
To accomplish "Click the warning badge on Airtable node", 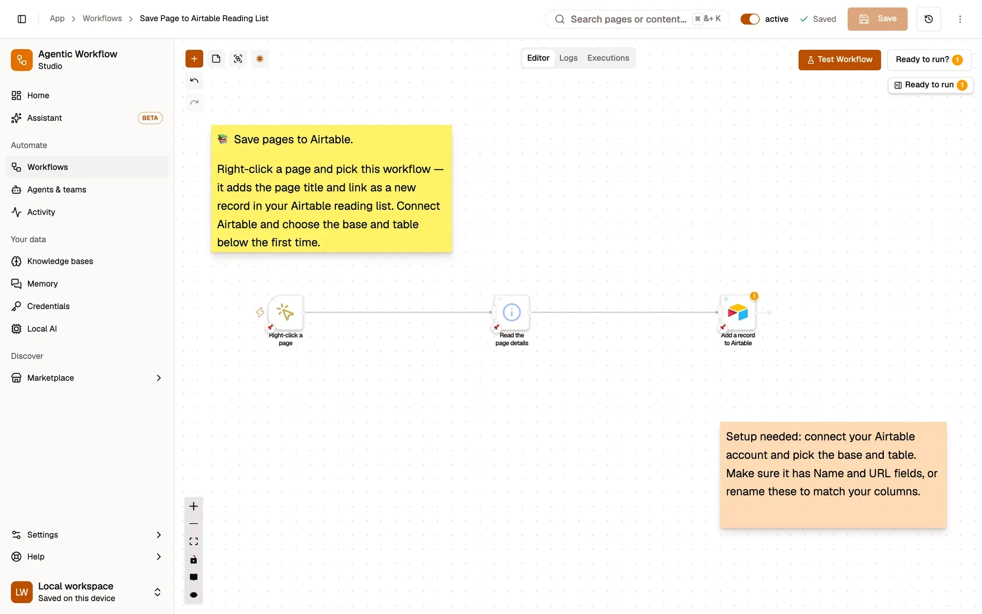I will (x=754, y=296).
